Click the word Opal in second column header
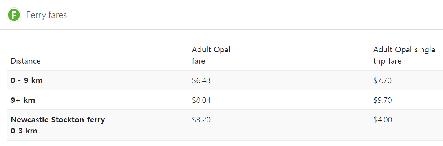The image size is (443, 146). [x=223, y=50]
